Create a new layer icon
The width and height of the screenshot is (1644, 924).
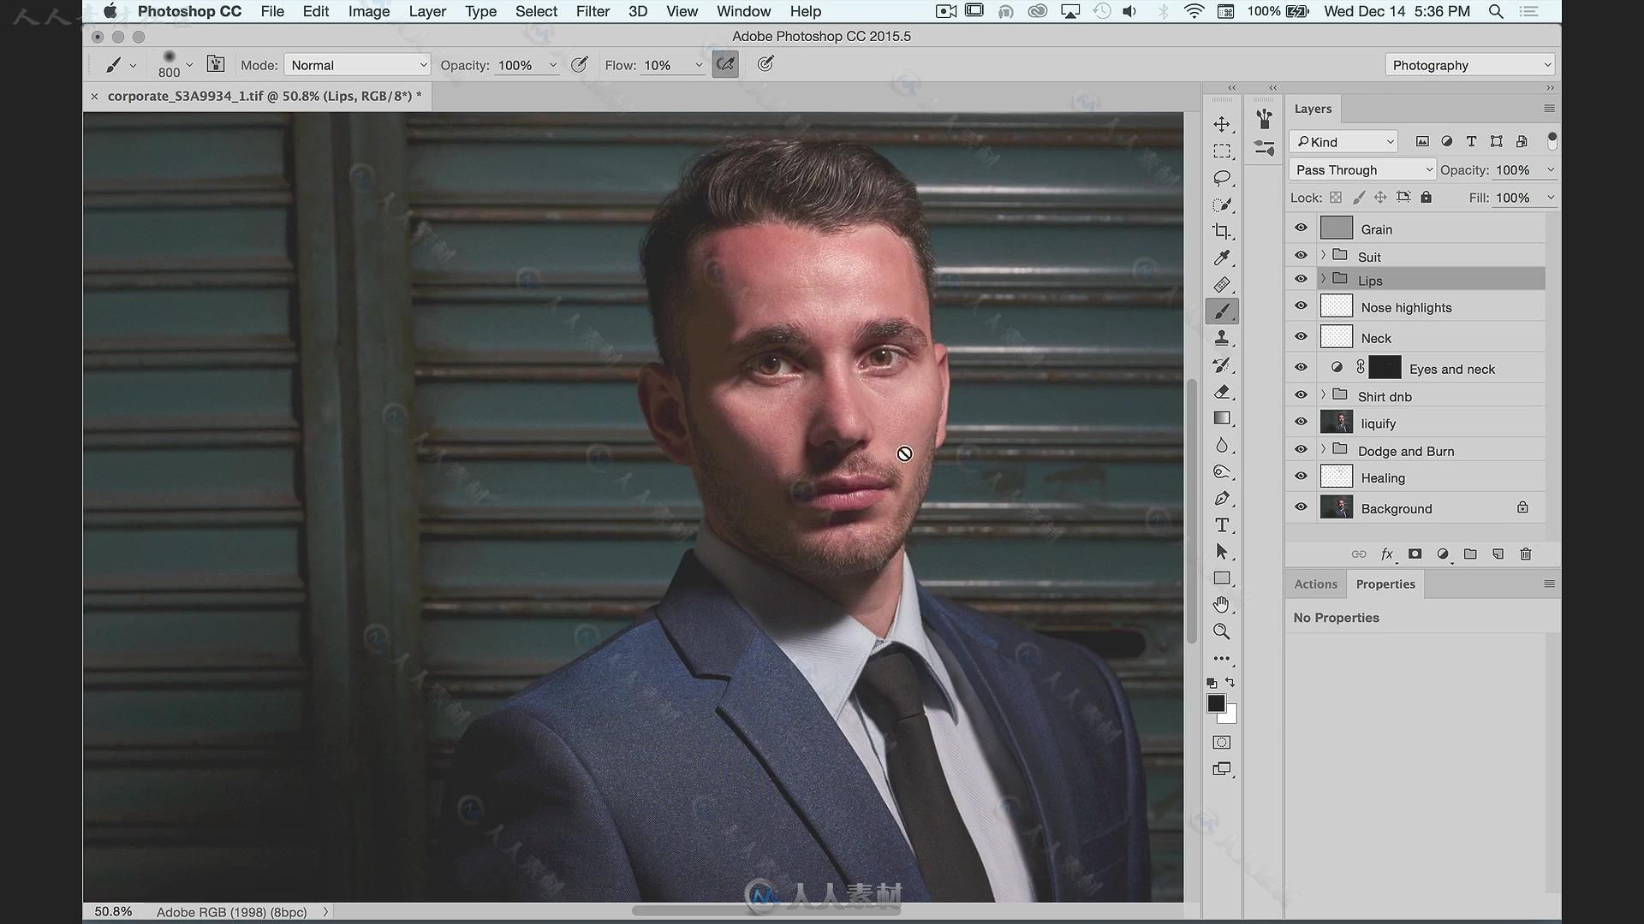click(x=1498, y=554)
